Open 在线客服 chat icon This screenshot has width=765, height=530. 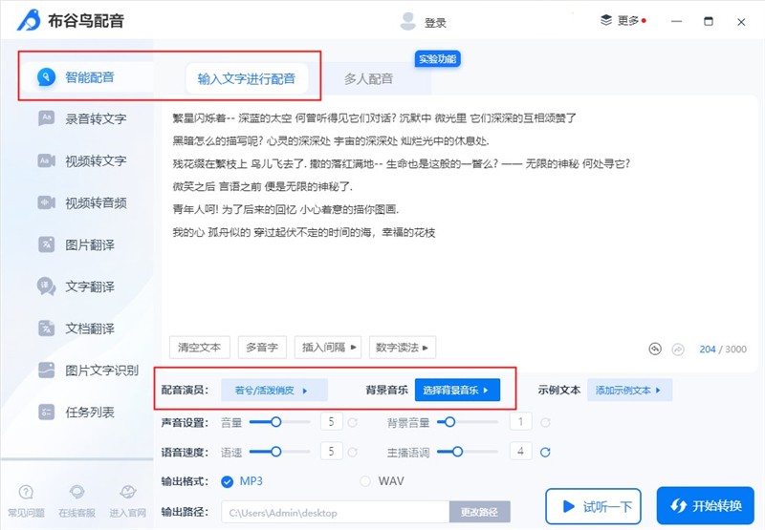coord(76,492)
